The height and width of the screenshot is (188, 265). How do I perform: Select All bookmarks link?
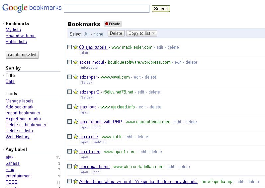pyautogui.click(x=87, y=34)
